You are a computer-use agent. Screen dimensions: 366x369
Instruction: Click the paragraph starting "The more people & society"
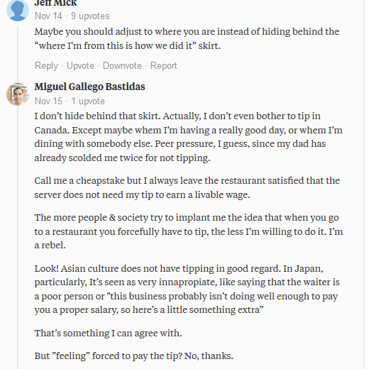tap(189, 231)
